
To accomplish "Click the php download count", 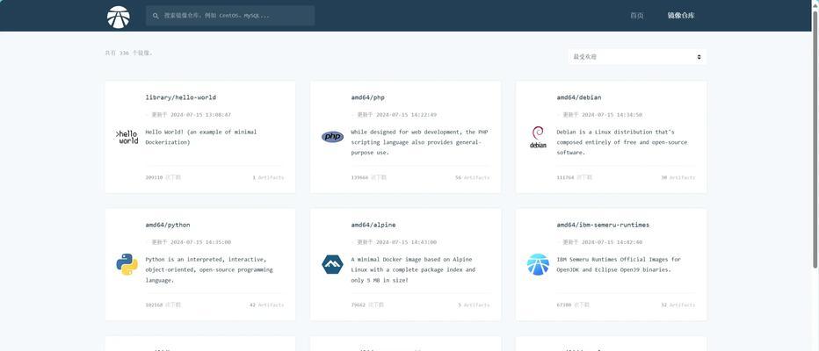I will point(369,178).
